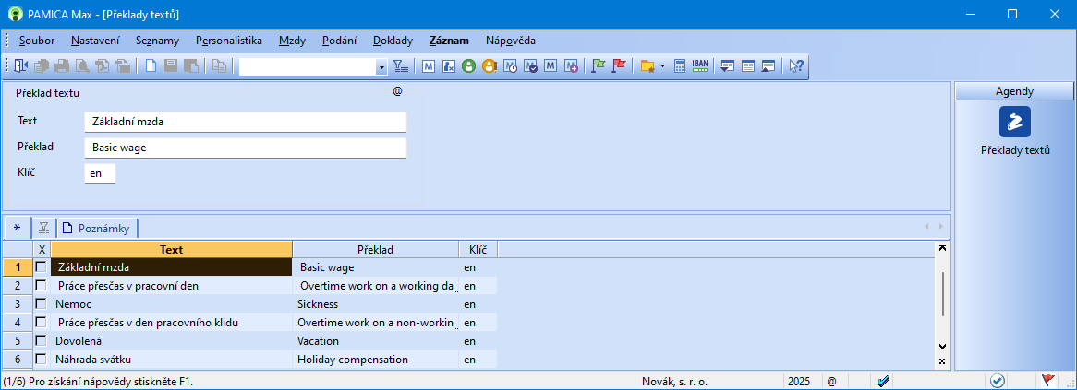Click the new blank record icon
Screen dimensions: 1077x390
(x=150, y=66)
